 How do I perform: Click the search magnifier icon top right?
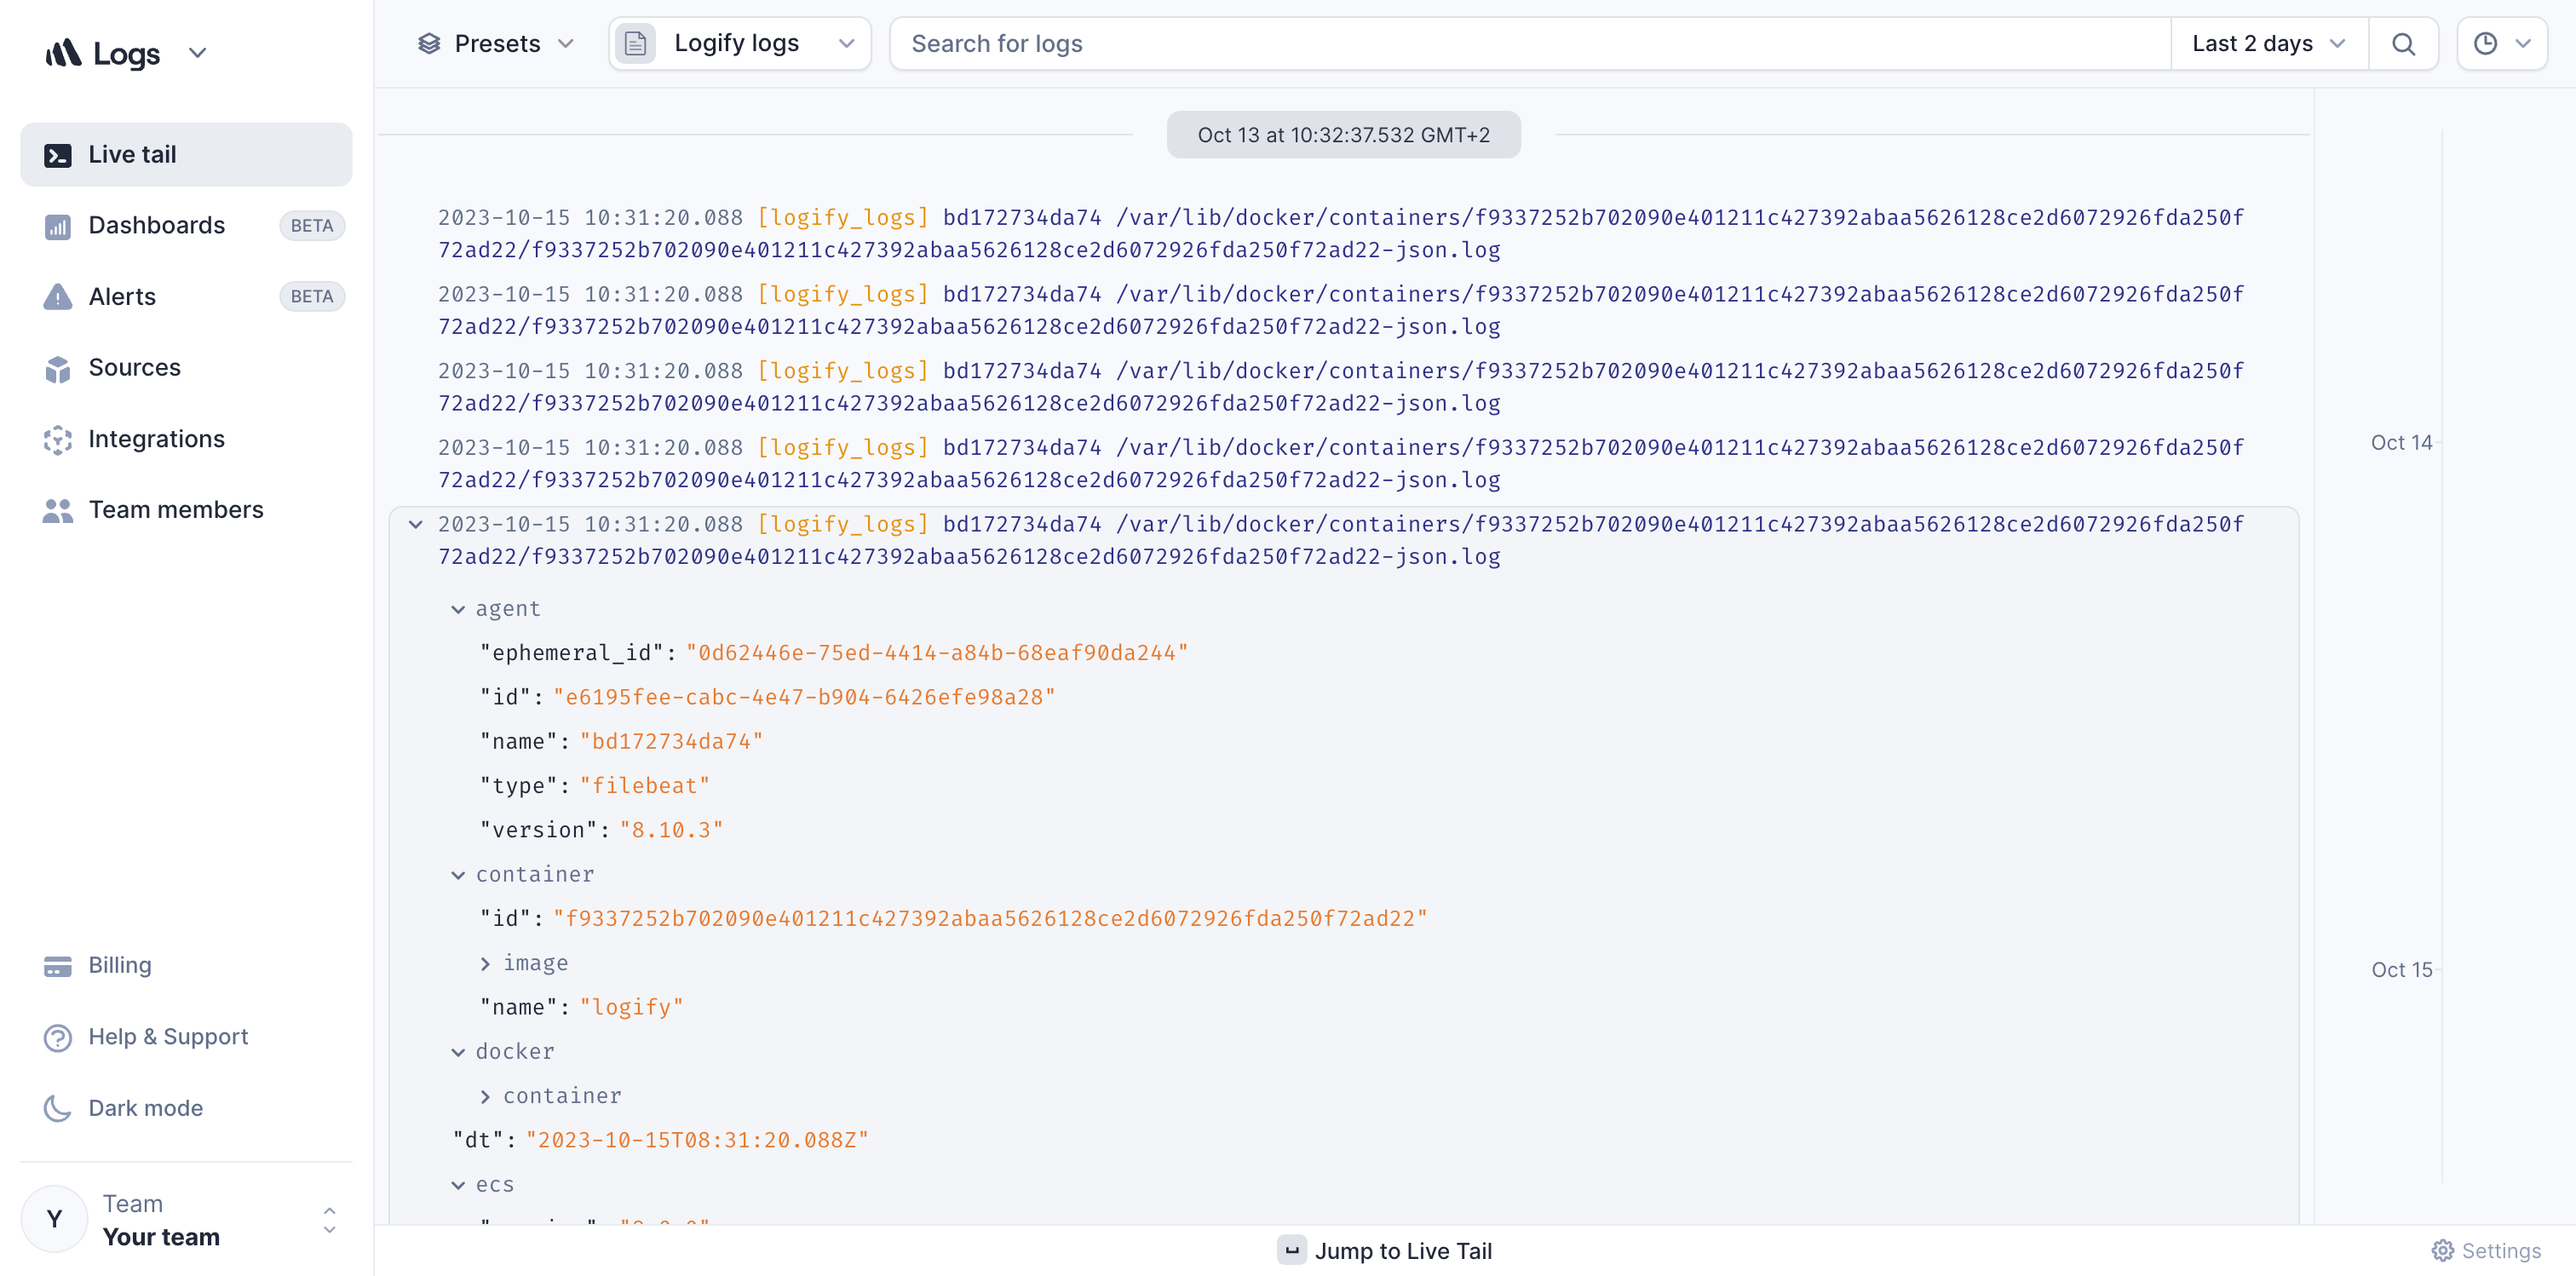click(x=2404, y=44)
